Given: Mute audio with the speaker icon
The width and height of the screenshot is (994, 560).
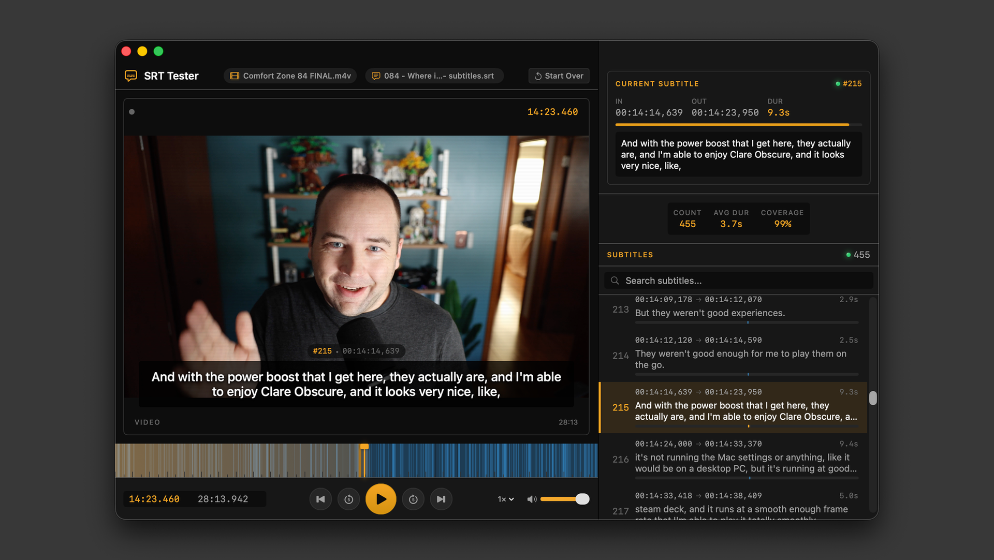Looking at the screenshot, I should point(531,499).
